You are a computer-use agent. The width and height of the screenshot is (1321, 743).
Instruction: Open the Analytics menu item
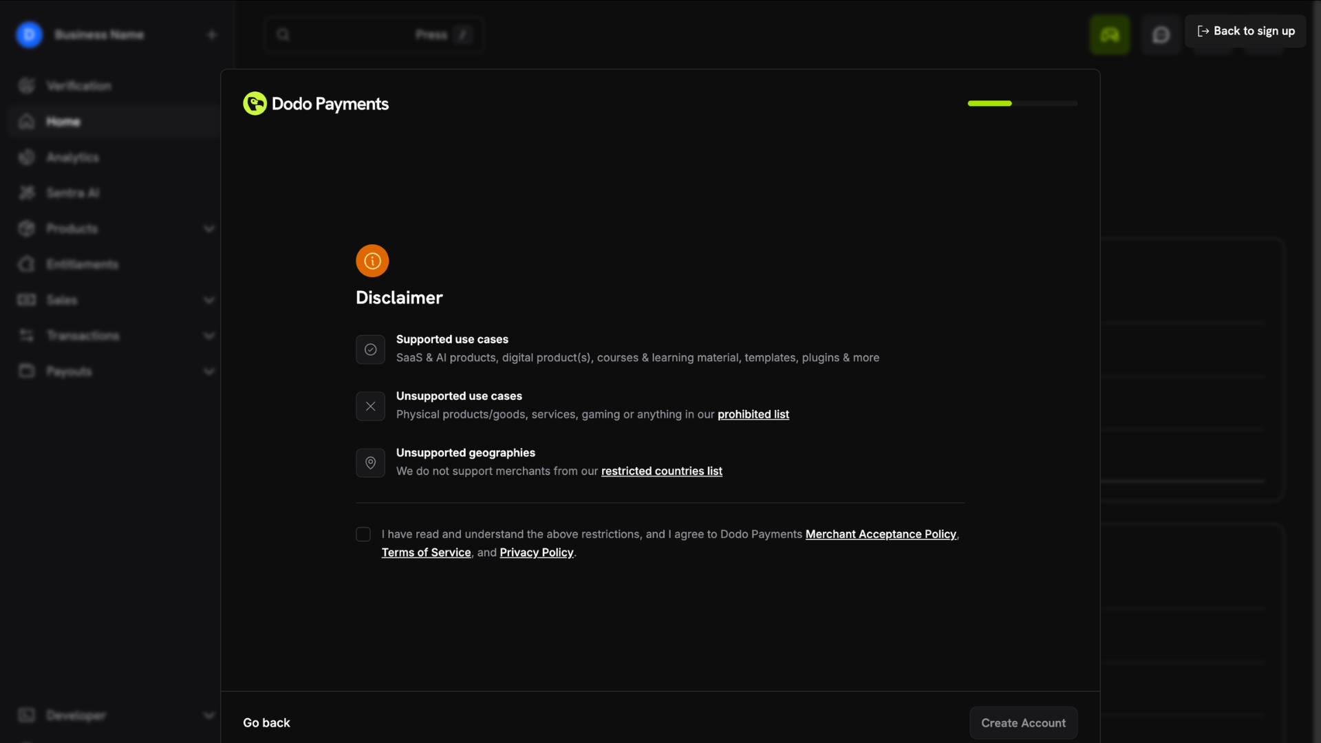(x=114, y=158)
